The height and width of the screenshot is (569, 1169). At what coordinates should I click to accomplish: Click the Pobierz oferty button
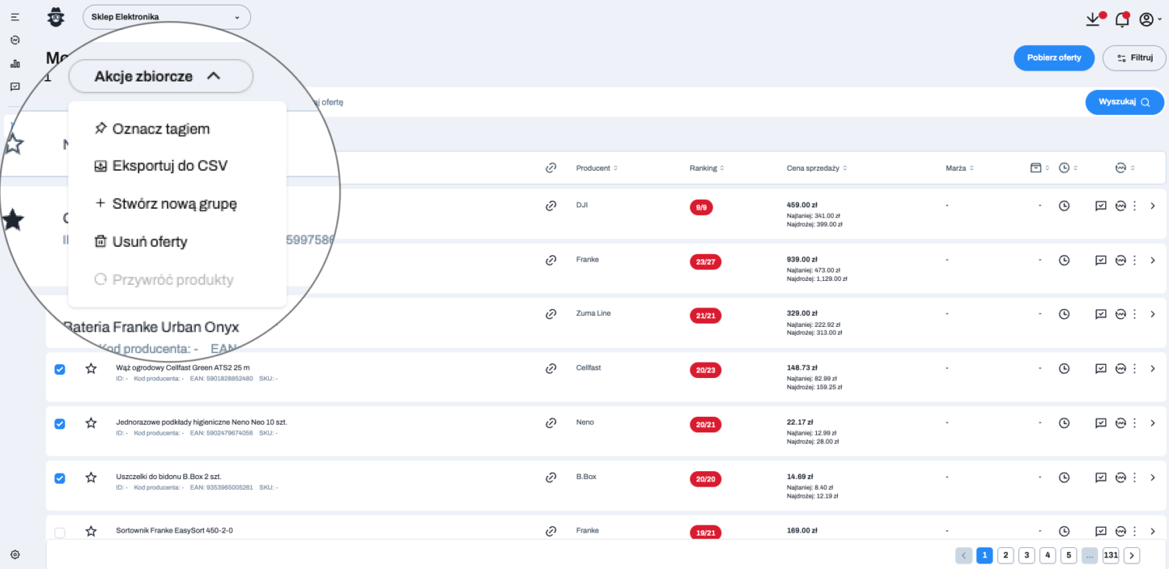coord(1053,57)
